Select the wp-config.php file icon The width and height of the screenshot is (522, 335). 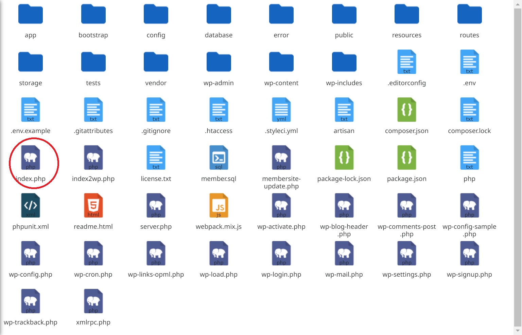tap(31, 253)
